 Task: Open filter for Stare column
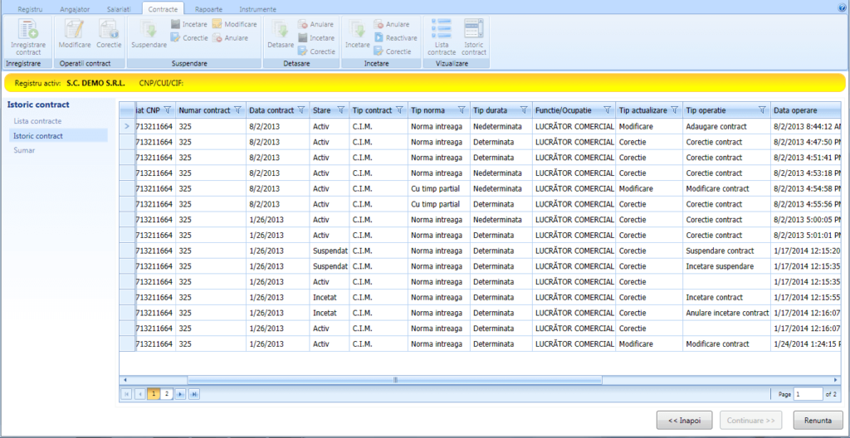point(341,110)
